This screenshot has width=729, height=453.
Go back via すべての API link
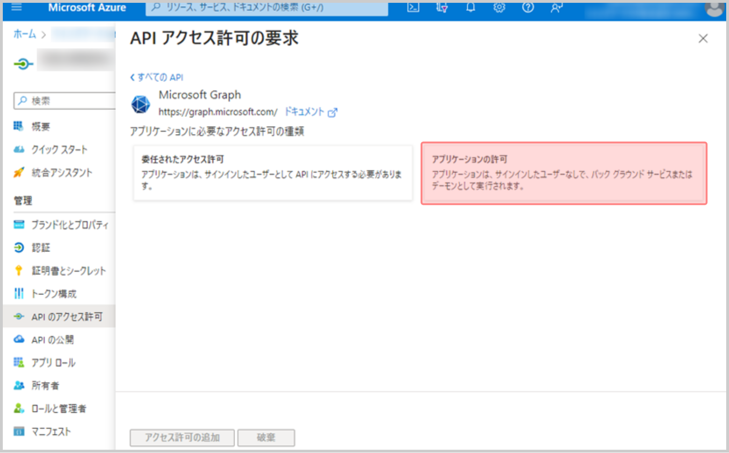click(157, 77)
